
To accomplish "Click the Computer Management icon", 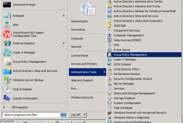I will click(110, 35).
